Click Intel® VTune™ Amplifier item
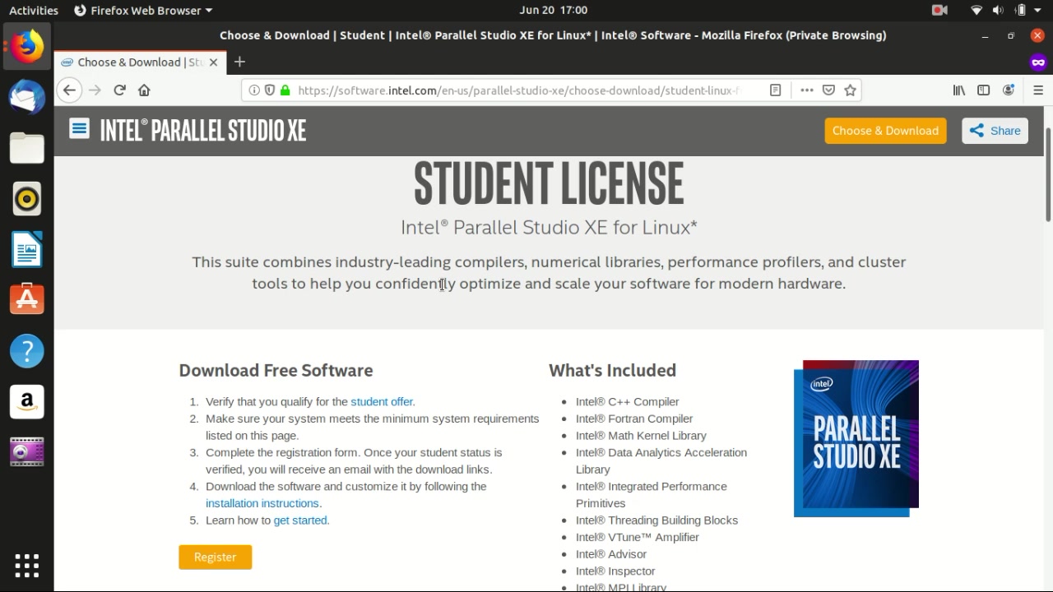 (x=638, y=537)
